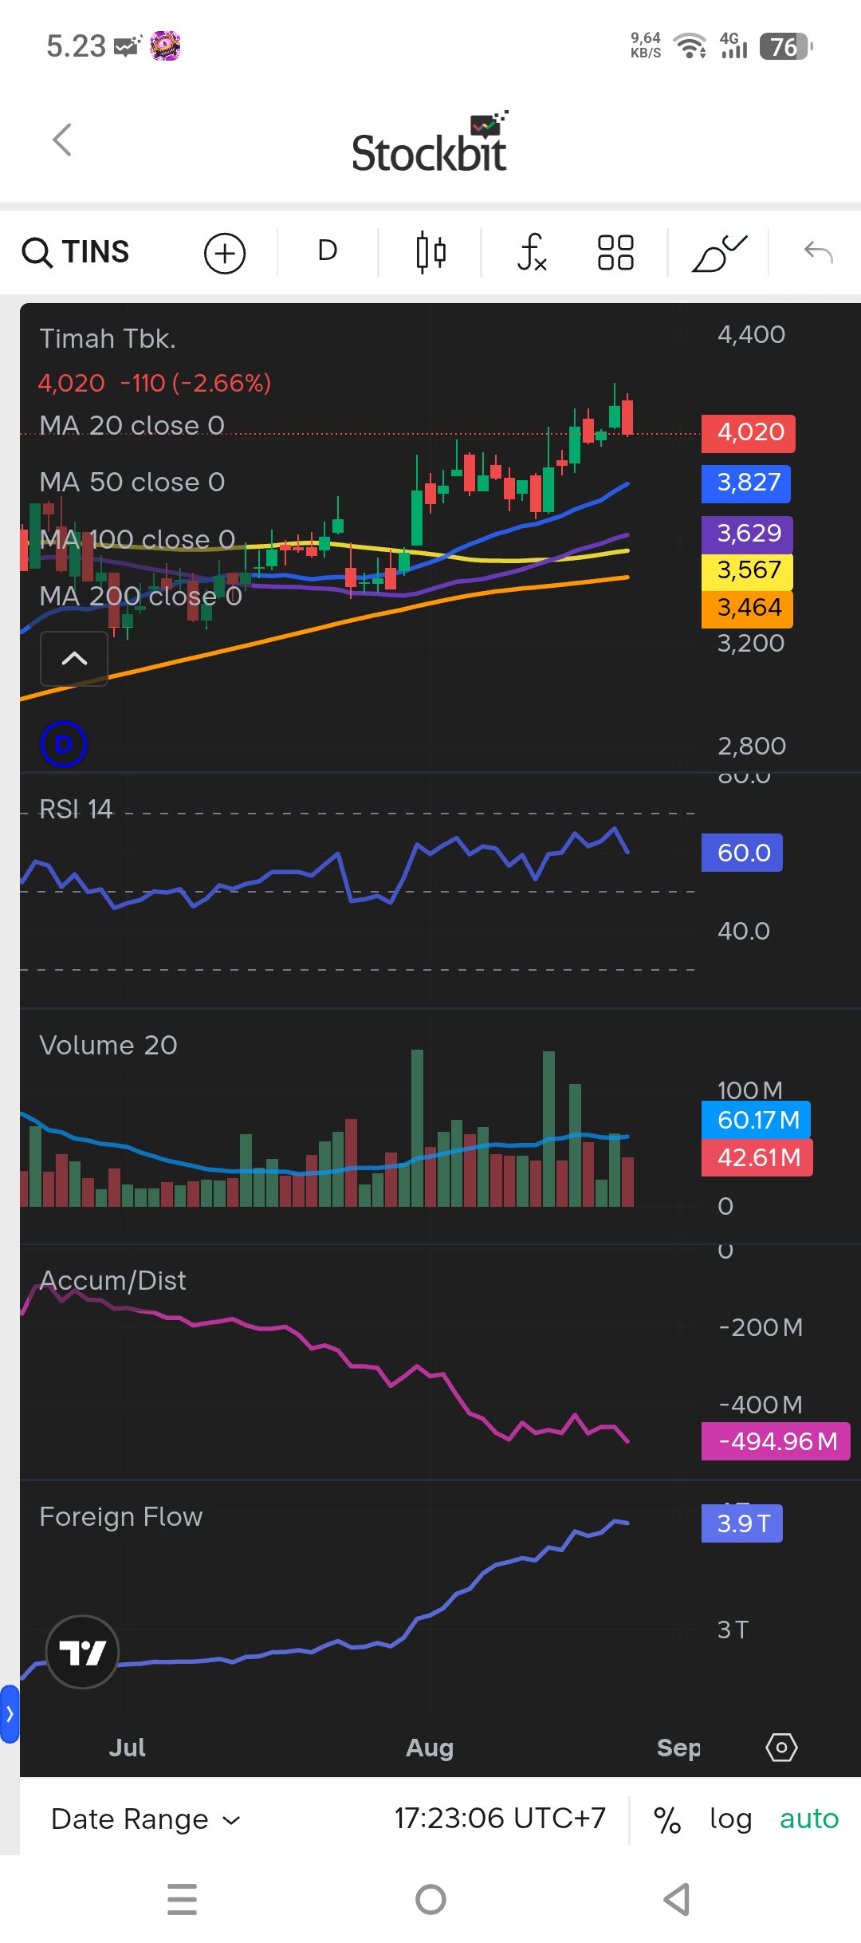Select the drawing brush tool

pos(720,254)
